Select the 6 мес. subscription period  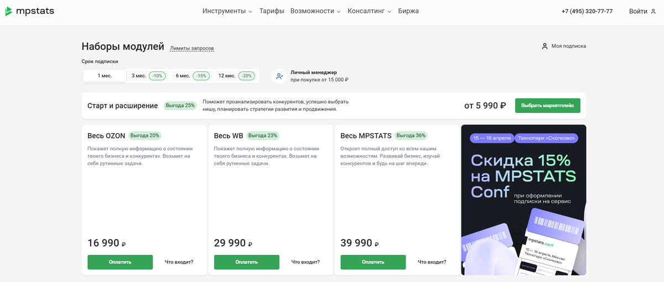click(x=192, y=76)
